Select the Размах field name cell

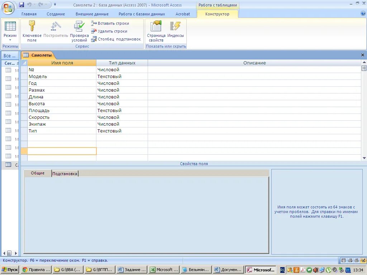pyautogui.click(x=62, y=90)
